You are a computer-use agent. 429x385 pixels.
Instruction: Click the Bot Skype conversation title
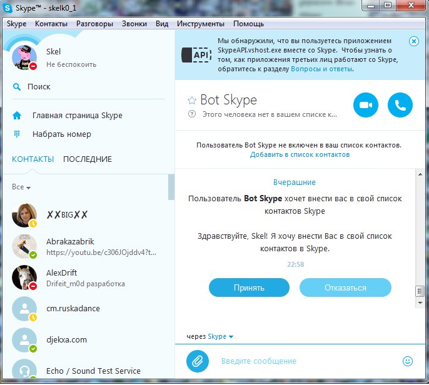point(229,100)
